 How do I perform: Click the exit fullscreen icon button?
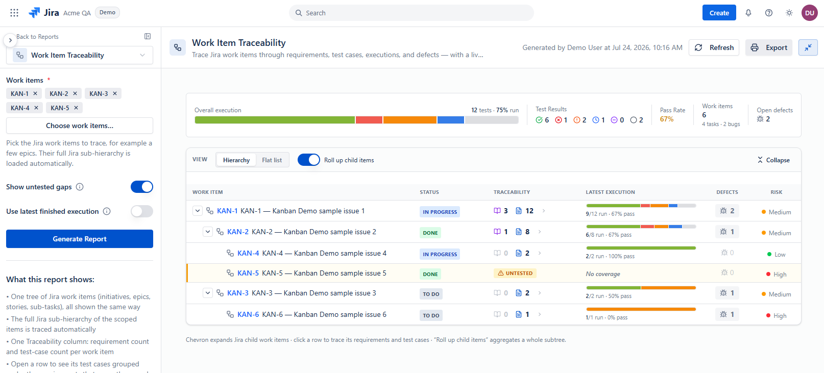[x=808, y=47]
